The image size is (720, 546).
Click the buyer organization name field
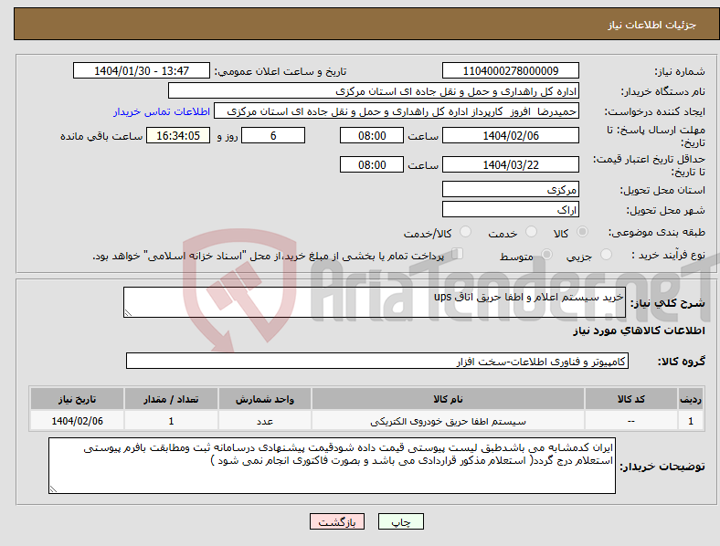click(374, 90)
